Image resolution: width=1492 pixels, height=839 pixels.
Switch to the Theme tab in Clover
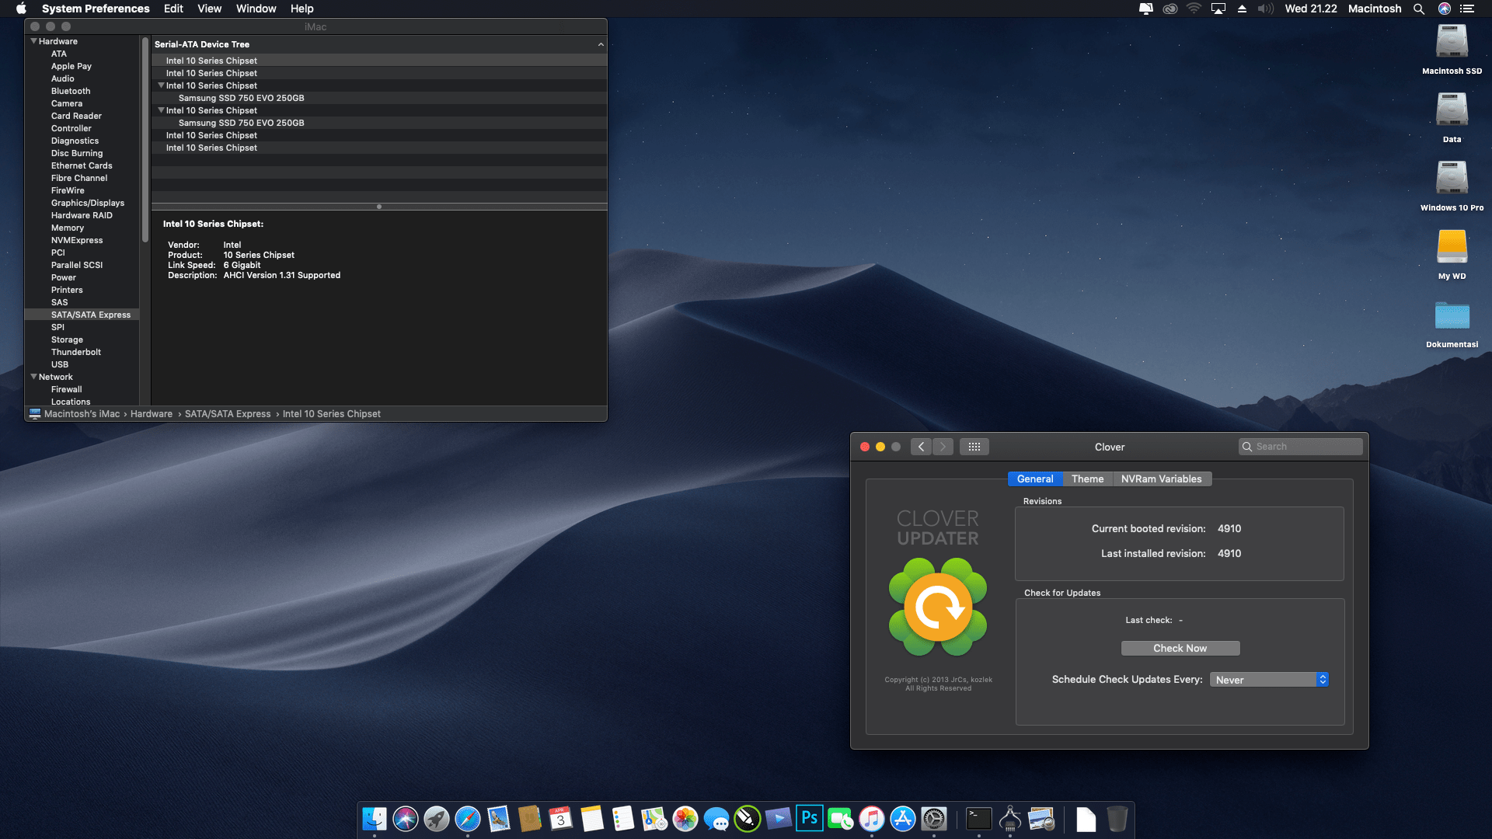[1087, 479]
